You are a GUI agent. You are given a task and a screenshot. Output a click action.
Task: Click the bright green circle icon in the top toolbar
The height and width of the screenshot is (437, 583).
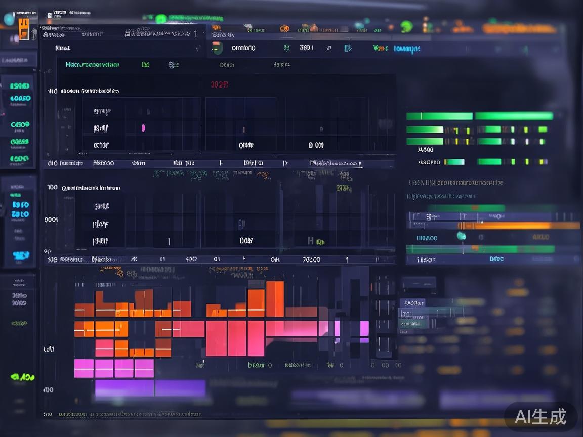(x=406, y=26)
